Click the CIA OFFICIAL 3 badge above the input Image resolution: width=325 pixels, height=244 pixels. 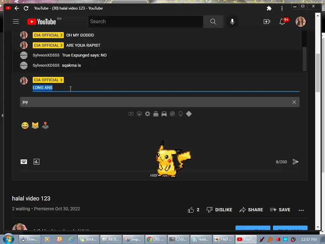(x=48, y=80)
